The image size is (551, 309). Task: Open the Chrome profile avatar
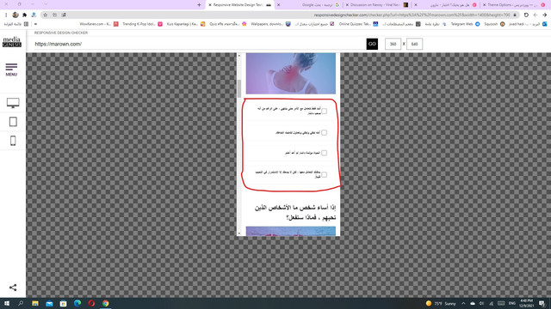15,15
